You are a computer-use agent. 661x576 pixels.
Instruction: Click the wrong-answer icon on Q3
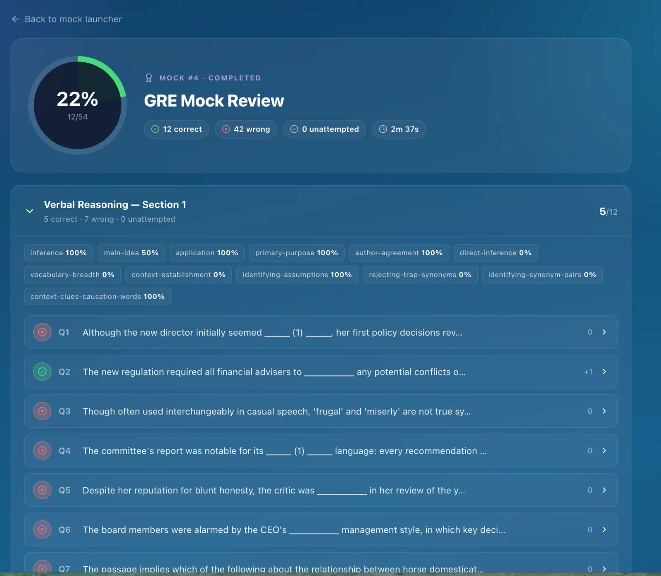click(x=42, y=411)
